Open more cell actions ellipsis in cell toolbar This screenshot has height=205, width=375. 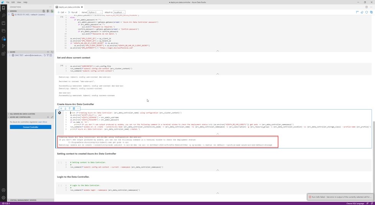(78, 108)
